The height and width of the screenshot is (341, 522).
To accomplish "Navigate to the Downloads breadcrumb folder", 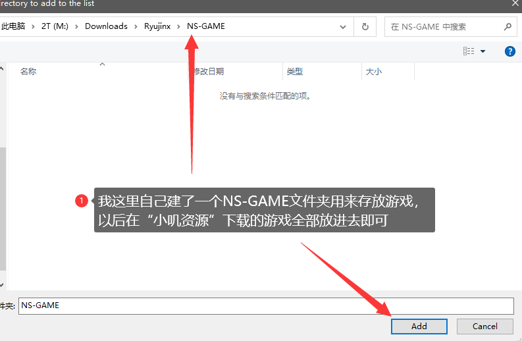I will (106, 27).
